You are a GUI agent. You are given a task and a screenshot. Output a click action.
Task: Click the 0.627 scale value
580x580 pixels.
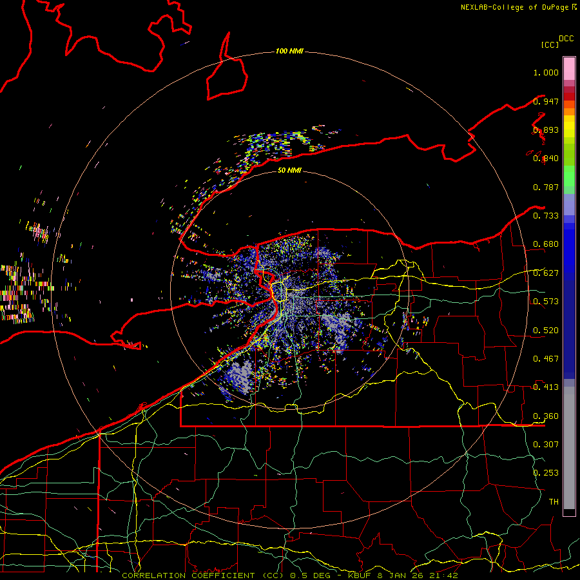click(x=546, y=273)
